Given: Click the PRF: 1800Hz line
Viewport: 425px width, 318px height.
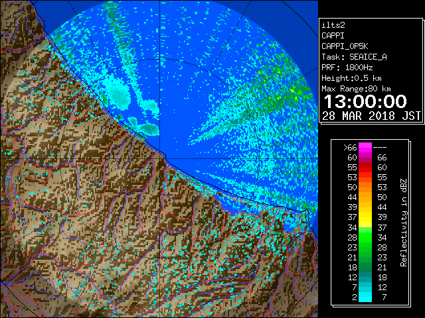Looking at the screenshot, I should click(x=347, y=68).
